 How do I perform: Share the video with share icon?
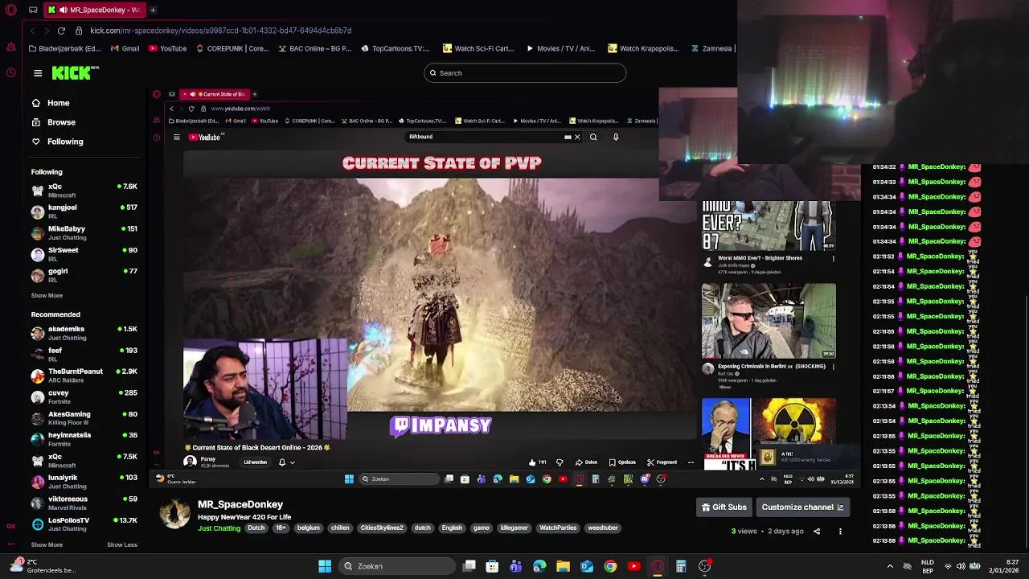[x=817, y=532]
